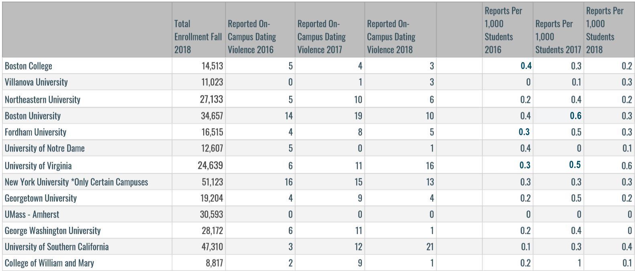Select the Fordham University row label

click(x=35, y=132)
